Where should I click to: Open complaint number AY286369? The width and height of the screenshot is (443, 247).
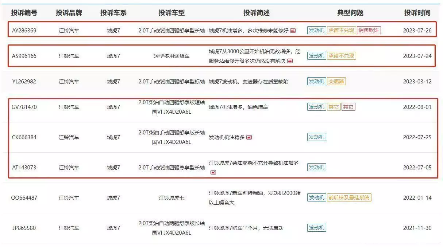click(x=24, y=31)
